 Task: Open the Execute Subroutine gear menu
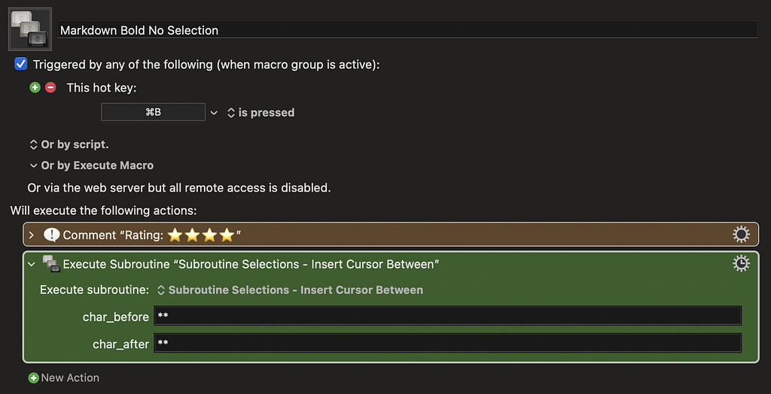click(x=741, y=263)
